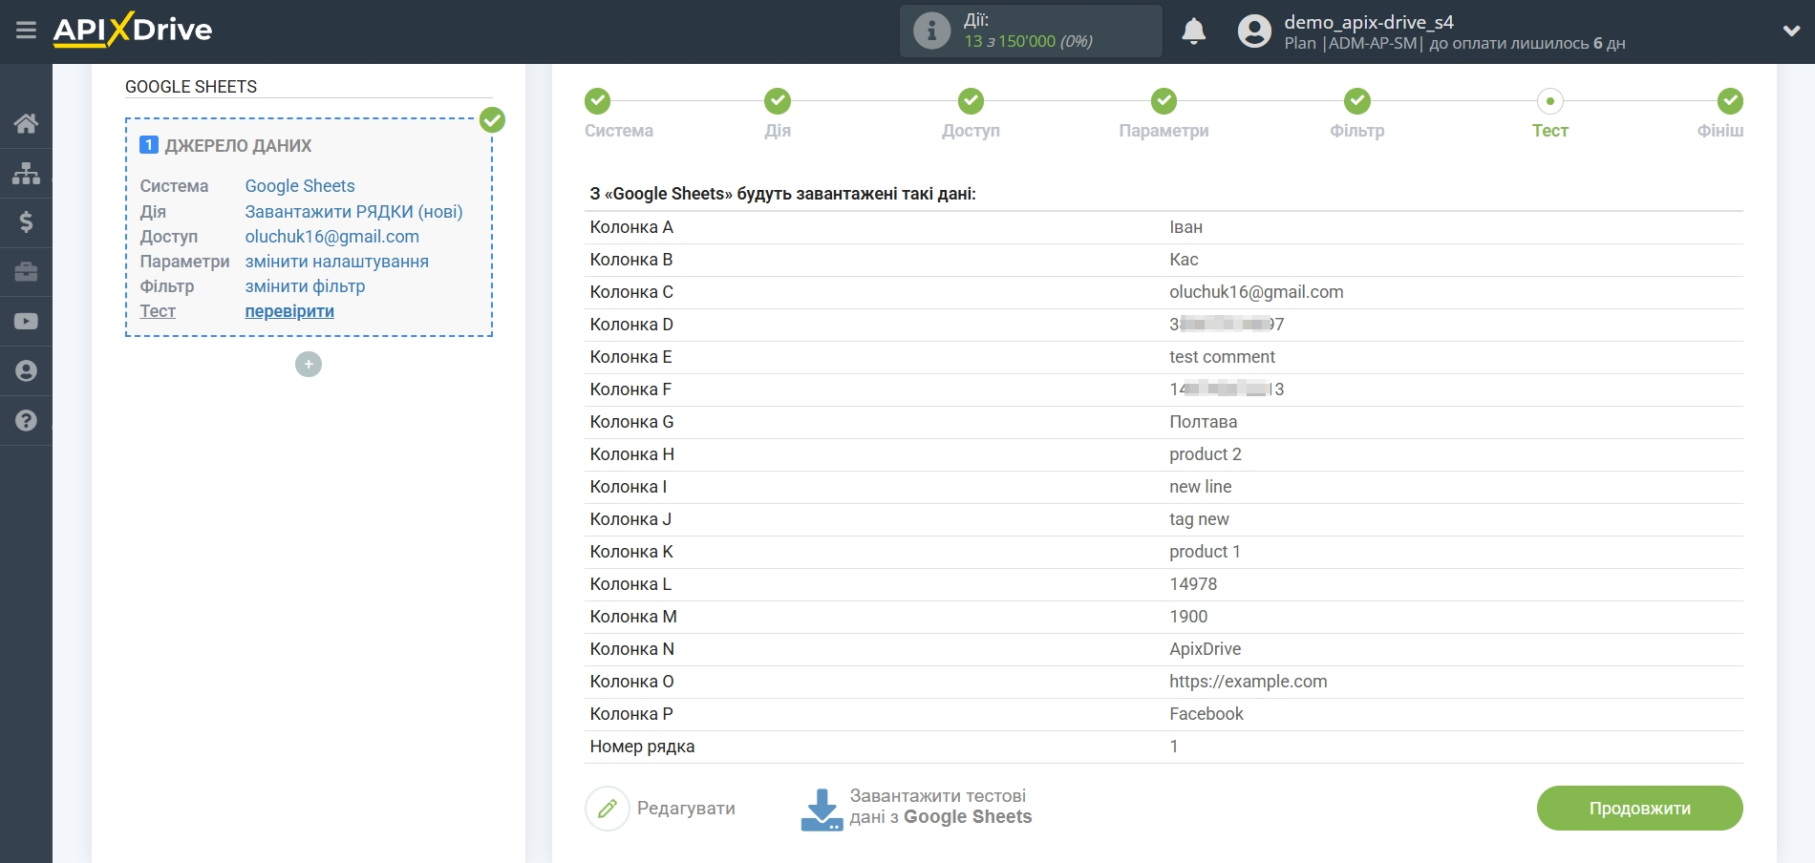Go to the Фільтр step
The image size is (1815, 863).
tap(1356, 101)
